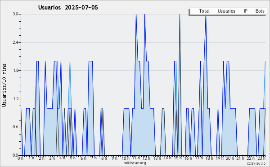Click the dark IP legend line
Viewport: 270px width, 167px height.
click(239, 11)
